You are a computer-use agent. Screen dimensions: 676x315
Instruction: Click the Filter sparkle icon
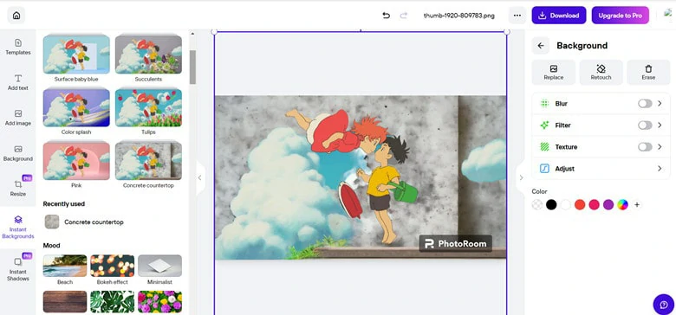point(544,125)
